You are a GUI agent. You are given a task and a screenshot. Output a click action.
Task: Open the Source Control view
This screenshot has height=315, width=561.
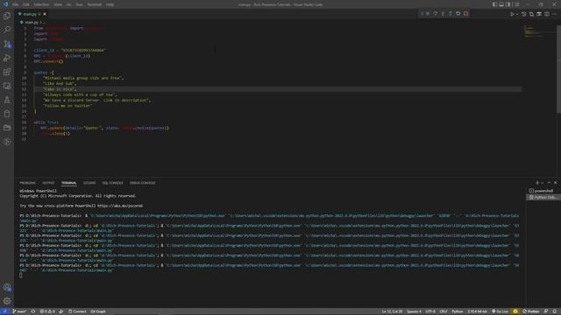(7, 44)
